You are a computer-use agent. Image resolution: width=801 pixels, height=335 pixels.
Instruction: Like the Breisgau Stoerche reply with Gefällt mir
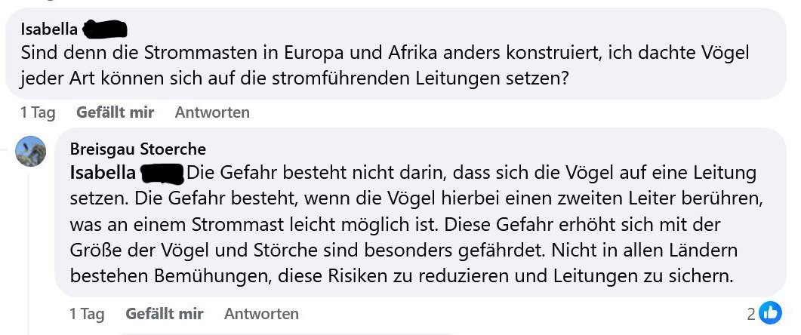point(164,313)
